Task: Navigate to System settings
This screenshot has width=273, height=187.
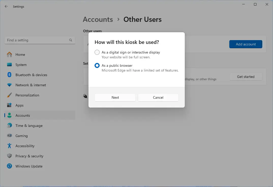Action: [40, 65]
